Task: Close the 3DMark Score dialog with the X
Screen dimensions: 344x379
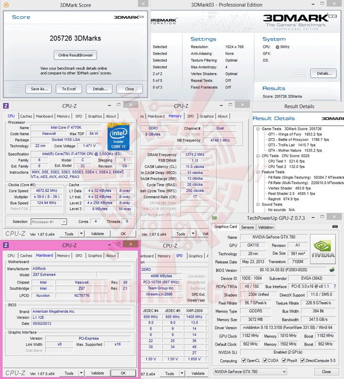Action: tap(143, 3)
